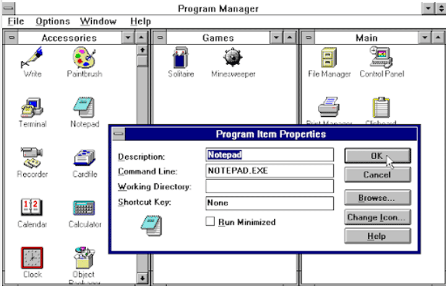
Task: Click the Change Icon... button
Action: click(377, 217)
